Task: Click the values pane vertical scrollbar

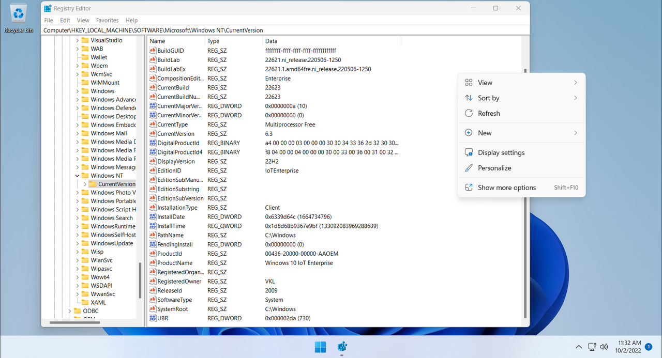Action: 526,194
